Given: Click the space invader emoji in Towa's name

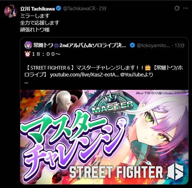Looking at the screenshot, I should click(56, 45).
